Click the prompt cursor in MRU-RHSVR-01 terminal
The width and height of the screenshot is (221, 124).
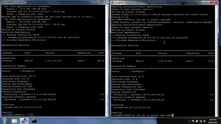pyautogui.click(x=32, y=115)
